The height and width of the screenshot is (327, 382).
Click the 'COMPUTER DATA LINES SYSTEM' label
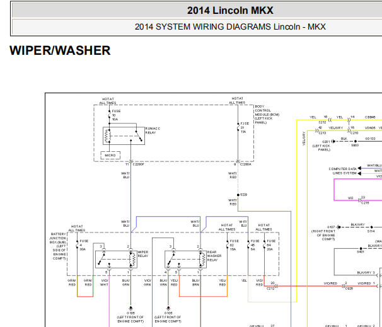tap(342, 171)
